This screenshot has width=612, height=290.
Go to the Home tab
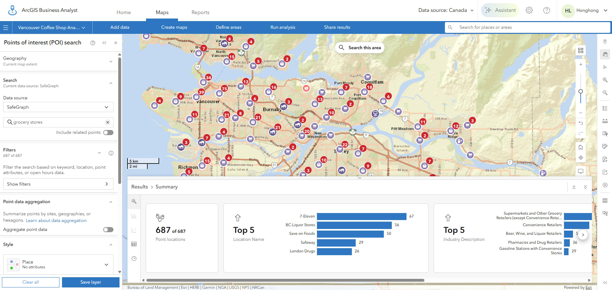(x=124, y=12)
